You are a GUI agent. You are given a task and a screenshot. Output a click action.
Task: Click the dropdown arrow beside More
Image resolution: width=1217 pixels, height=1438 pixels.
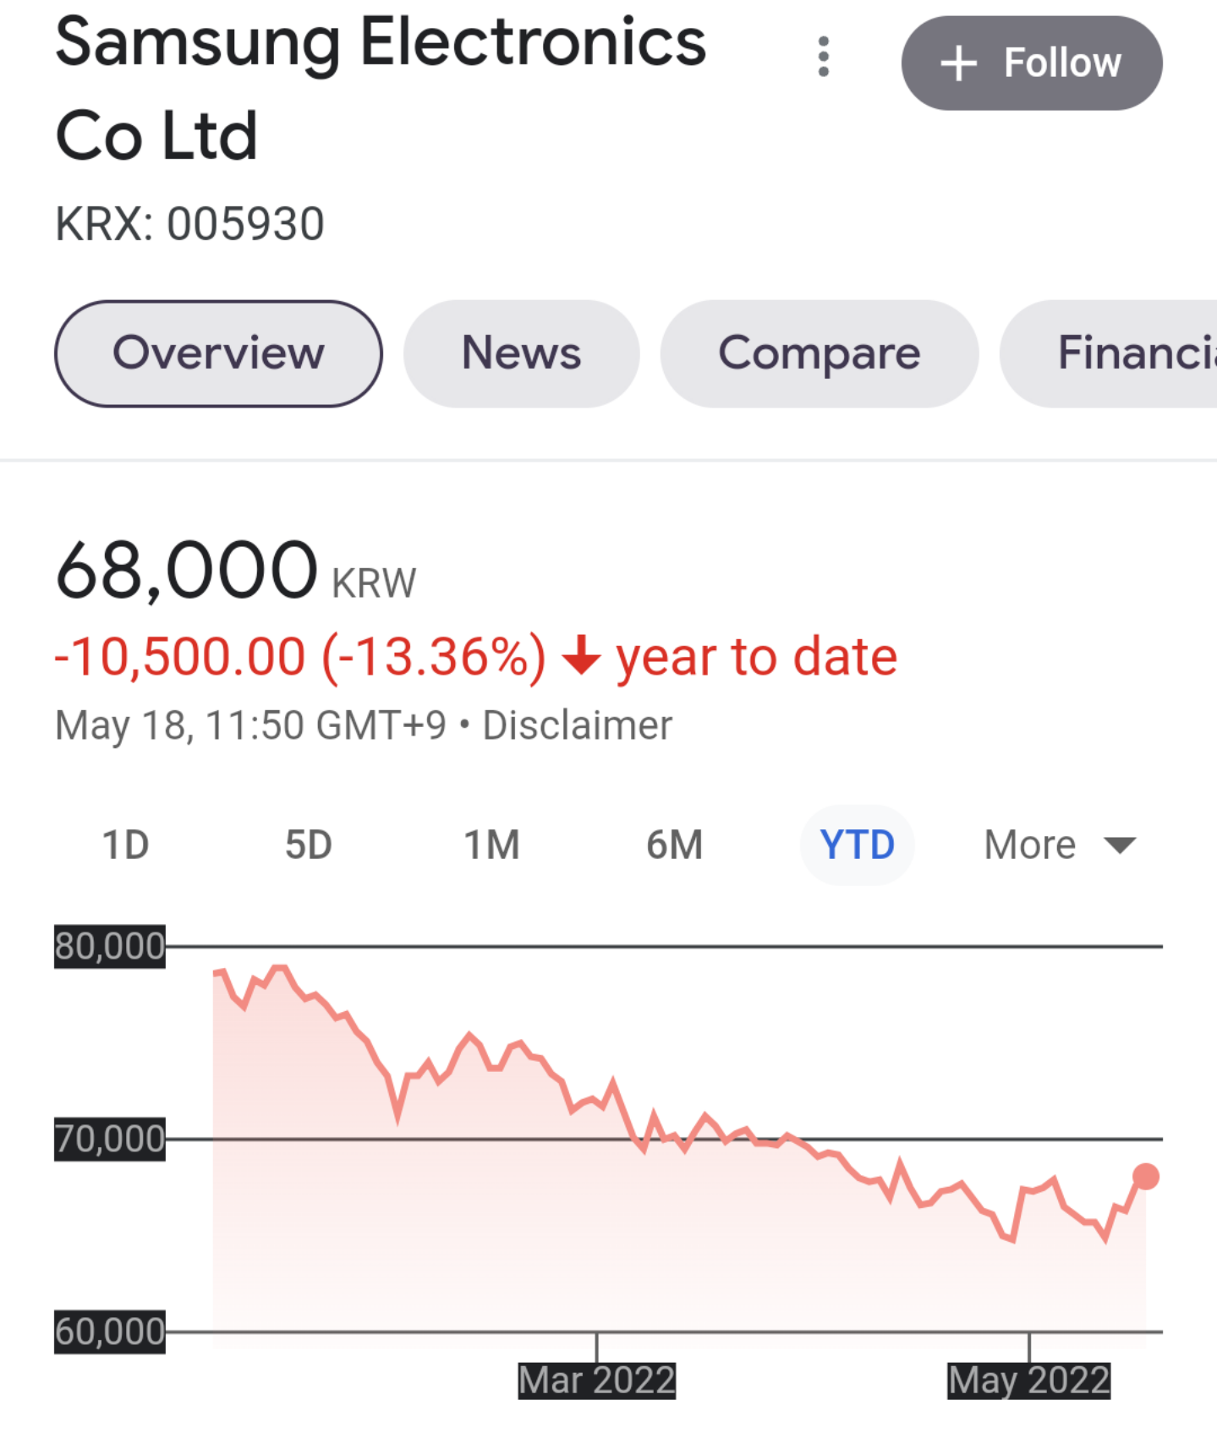tap(1120, 845)
